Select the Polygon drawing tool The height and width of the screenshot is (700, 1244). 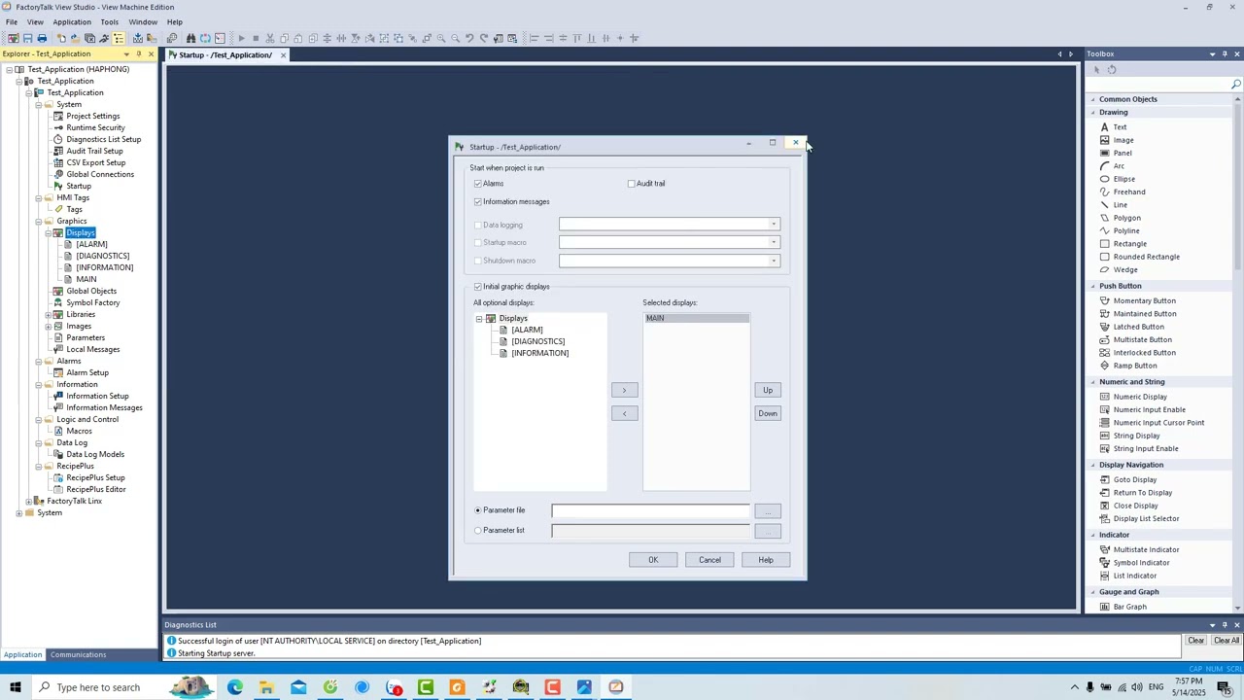tap(1126, 218)
